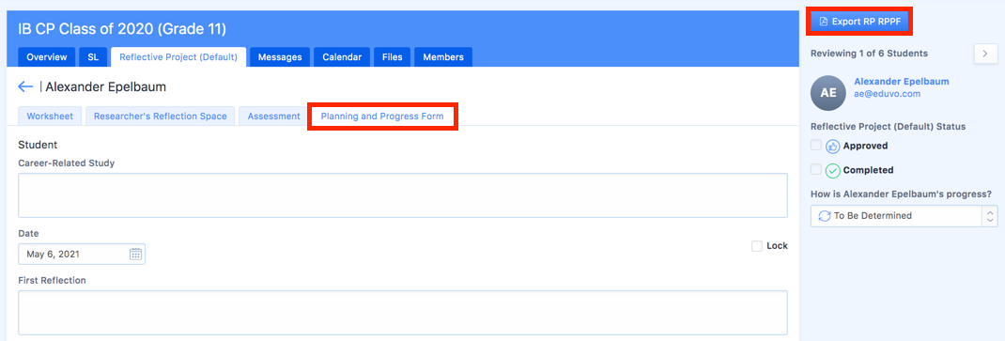This screenshot has width=1005, height=341.
Task: Go back using the left arrow icon
Action: pyautogui.click(x=25, y=87)
